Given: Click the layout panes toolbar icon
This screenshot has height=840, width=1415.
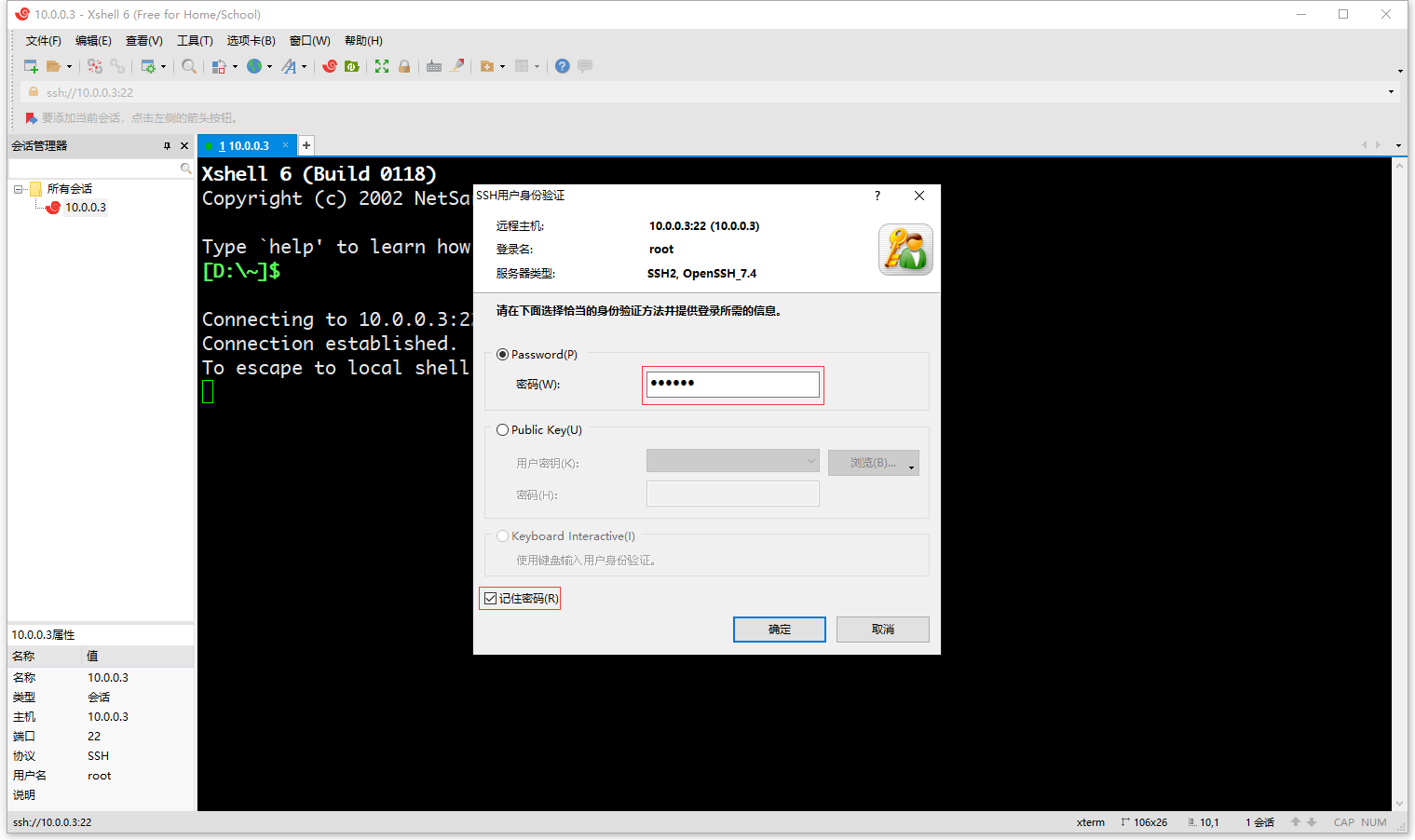Looking at the screenshot, I should [522, 66].
